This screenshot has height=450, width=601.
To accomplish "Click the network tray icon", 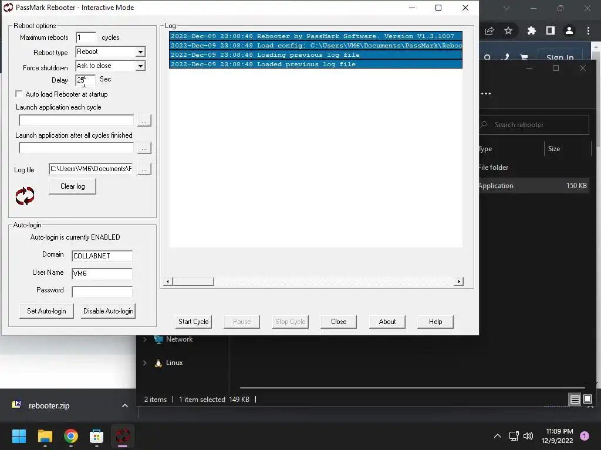I will click(x=514, y=436).
